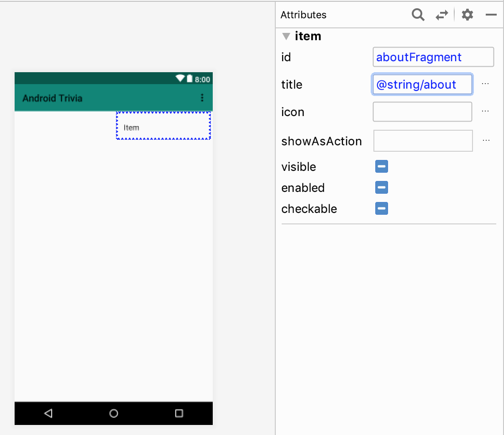The width and height of the screenshot is (504, 435).
Task: Click the id field containing aboutFragment
Action: coord(433,57)
